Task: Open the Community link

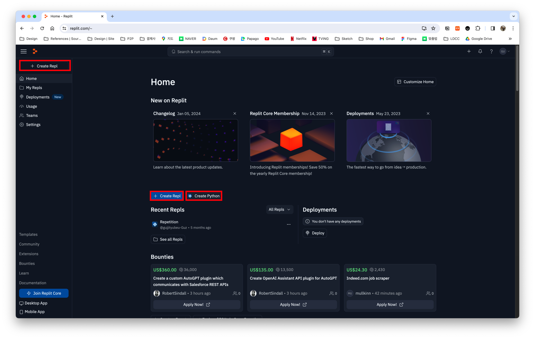Action: tap(29, 244)
